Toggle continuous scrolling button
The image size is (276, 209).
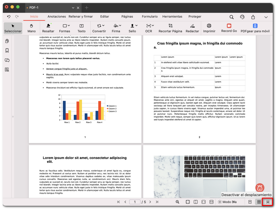pyautogui.click(x=268, y=202)
